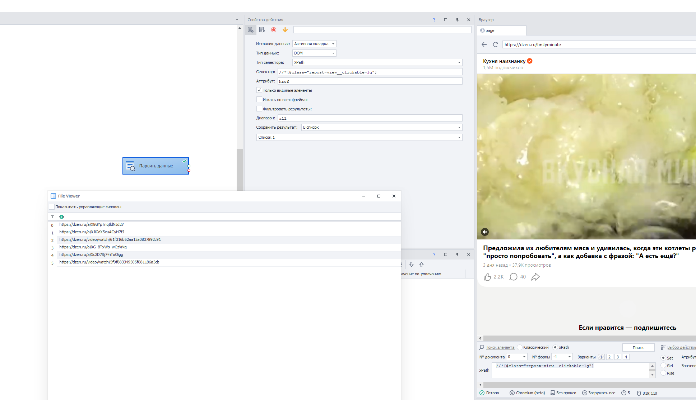This screenshot has height=400, width=696.
Task: Click the filter funnel icon in File Viewer
Action: (x=52, y=216)
